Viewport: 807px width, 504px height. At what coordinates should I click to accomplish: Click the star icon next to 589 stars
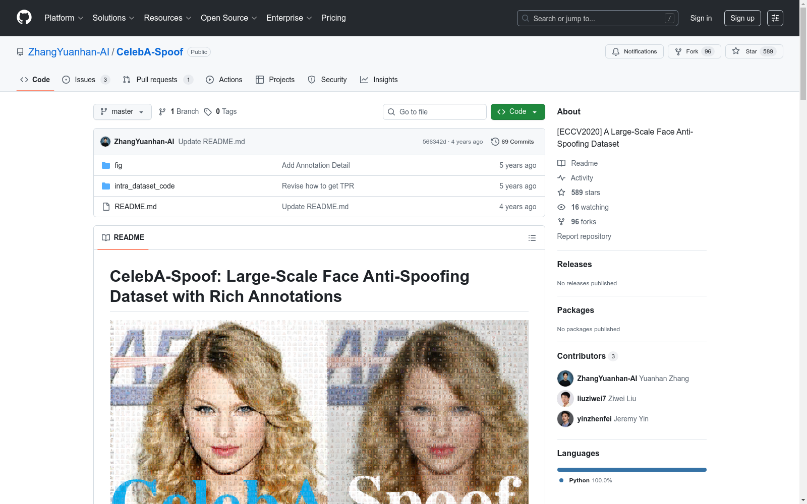tap(561, 193)
